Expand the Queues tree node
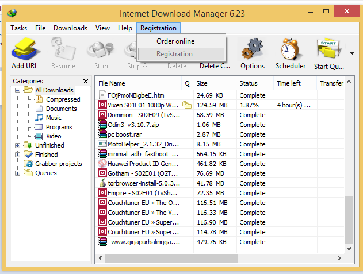The height and width of the screenshot is (274, 363). pos(18,173)
